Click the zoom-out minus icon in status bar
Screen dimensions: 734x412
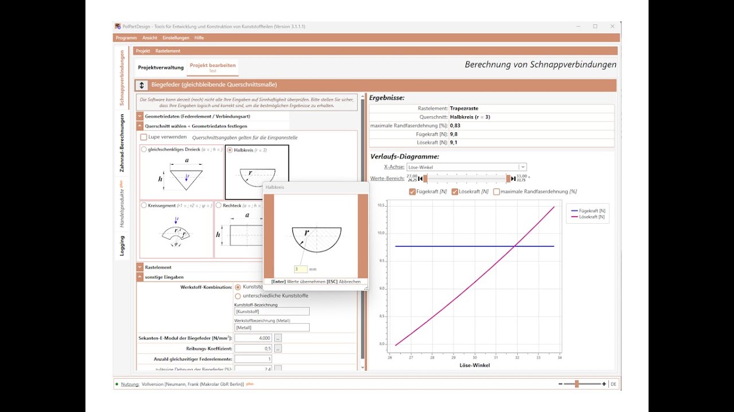coord(560,384)
